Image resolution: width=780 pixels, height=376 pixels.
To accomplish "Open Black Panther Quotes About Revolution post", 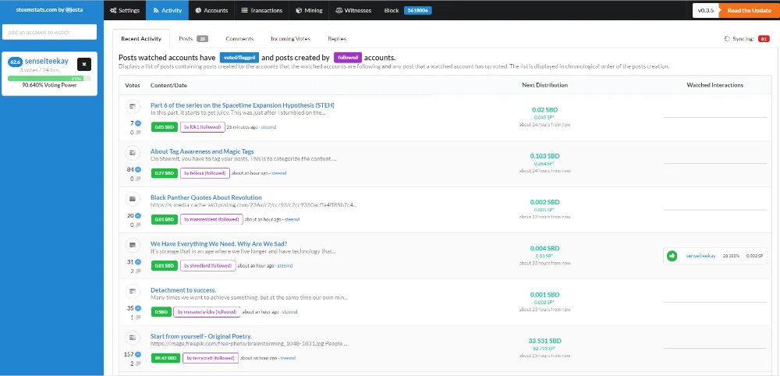I will click(206, 197).
